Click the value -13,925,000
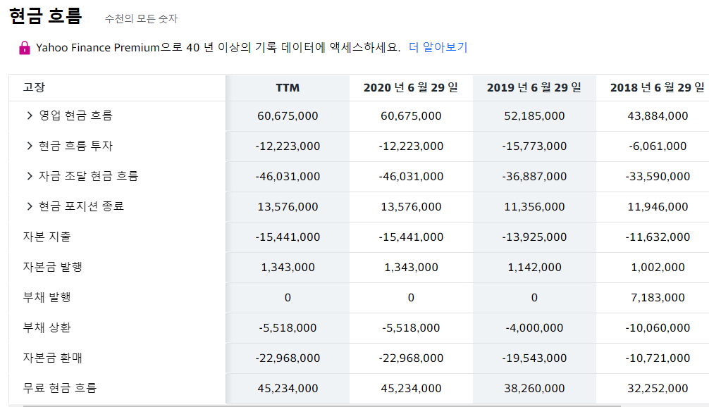709x407 pixels. click(534, 237)
